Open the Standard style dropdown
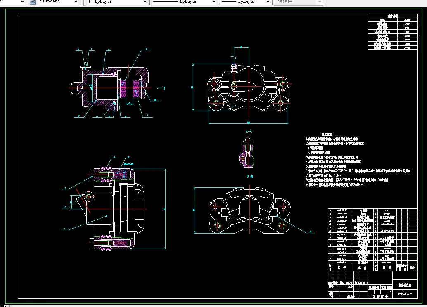The height and width of the screenshot is (307, 427). pos(76,2)
